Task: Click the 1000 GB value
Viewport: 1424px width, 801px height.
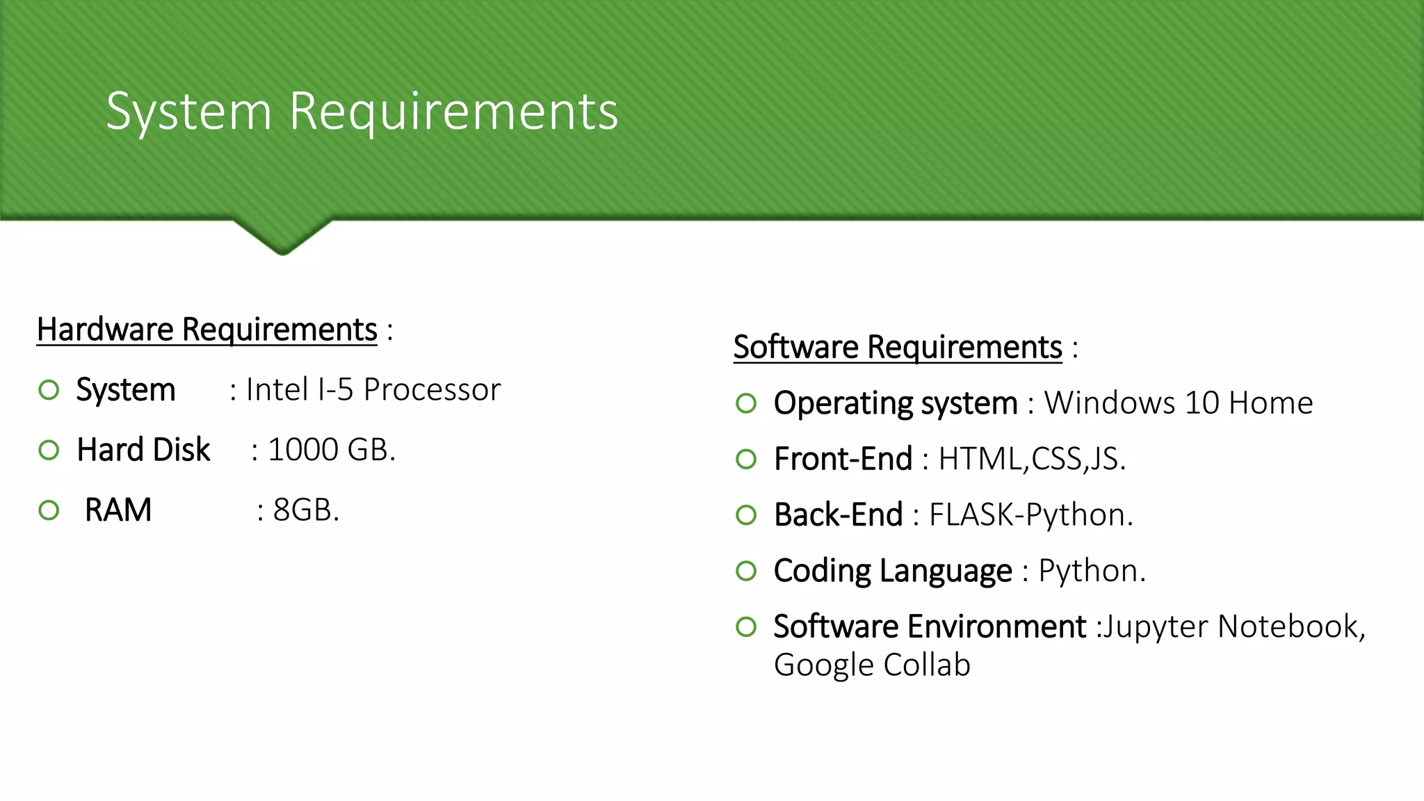Action: [331, 450]
